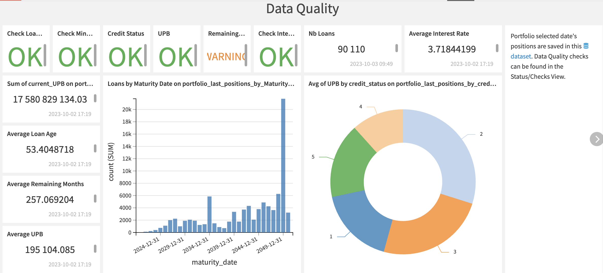Click the blue database icon in the text panel
Screen dimensions: 603x273
pyautogui.click(x=586, y=46)
